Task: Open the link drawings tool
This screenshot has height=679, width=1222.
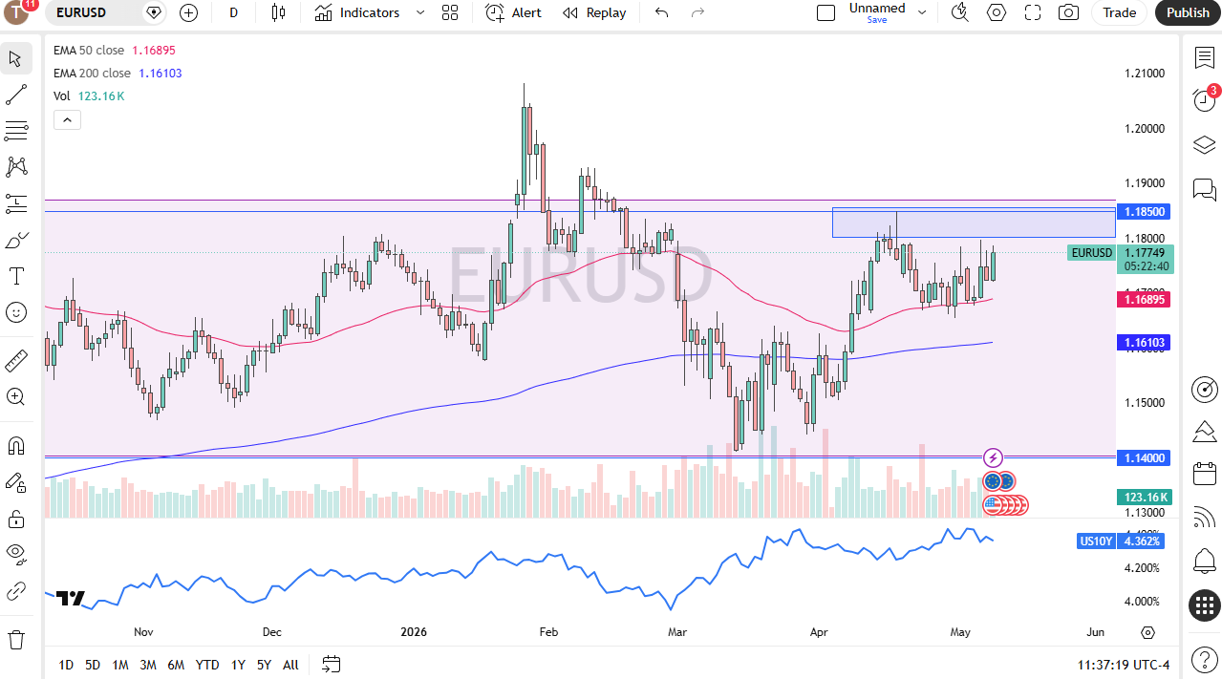Action: 15,591
